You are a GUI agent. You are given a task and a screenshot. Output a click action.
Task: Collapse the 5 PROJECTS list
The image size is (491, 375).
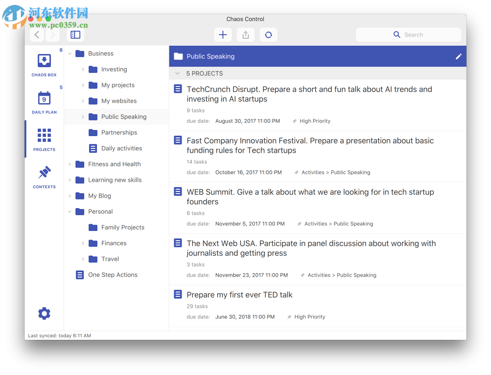click(x=177, y=73)
